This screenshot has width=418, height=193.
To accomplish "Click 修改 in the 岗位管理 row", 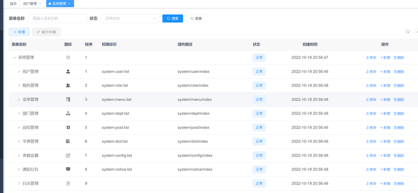I will (371, 127).
